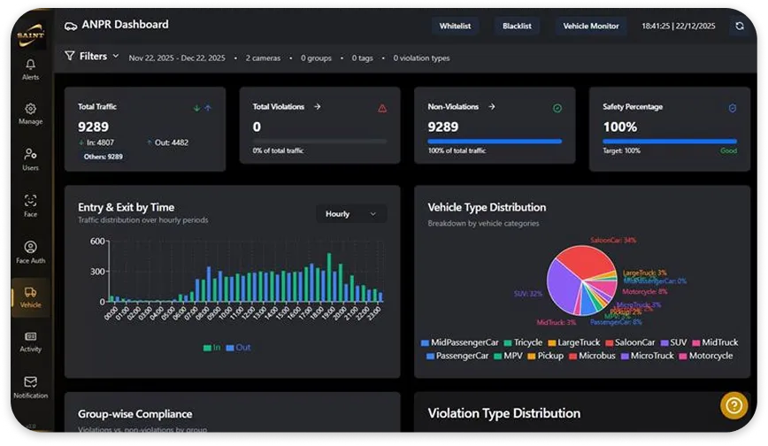Screen dimensions: 768x446
Task: Select the Activity sidebar icon
Action: pos(30,337)
